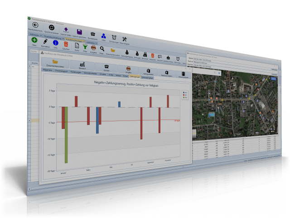Click left arrow of bottom horizontal scrollbar
The width and height of the screenshot is (290, 218).
tap(29, 189)
